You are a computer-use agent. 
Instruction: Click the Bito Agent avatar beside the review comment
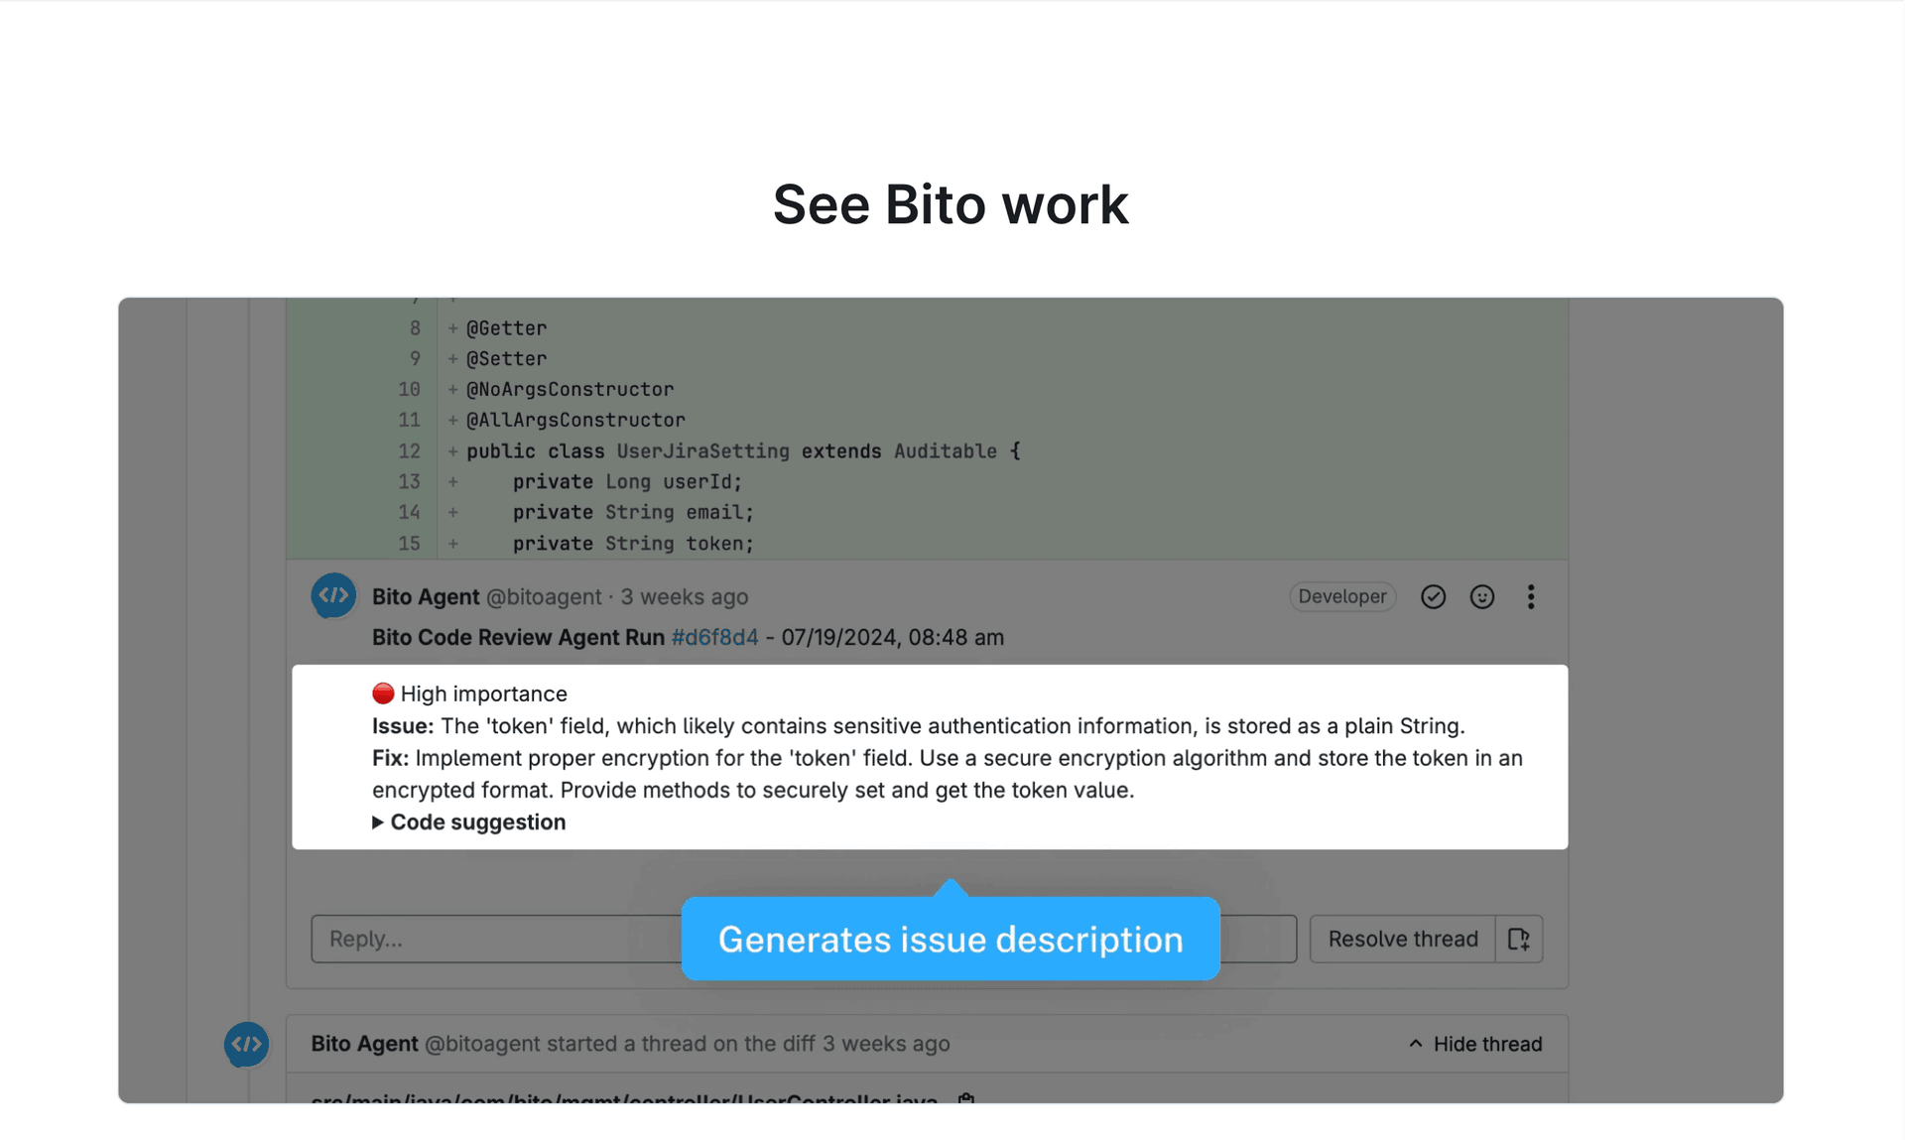point(333,596)
